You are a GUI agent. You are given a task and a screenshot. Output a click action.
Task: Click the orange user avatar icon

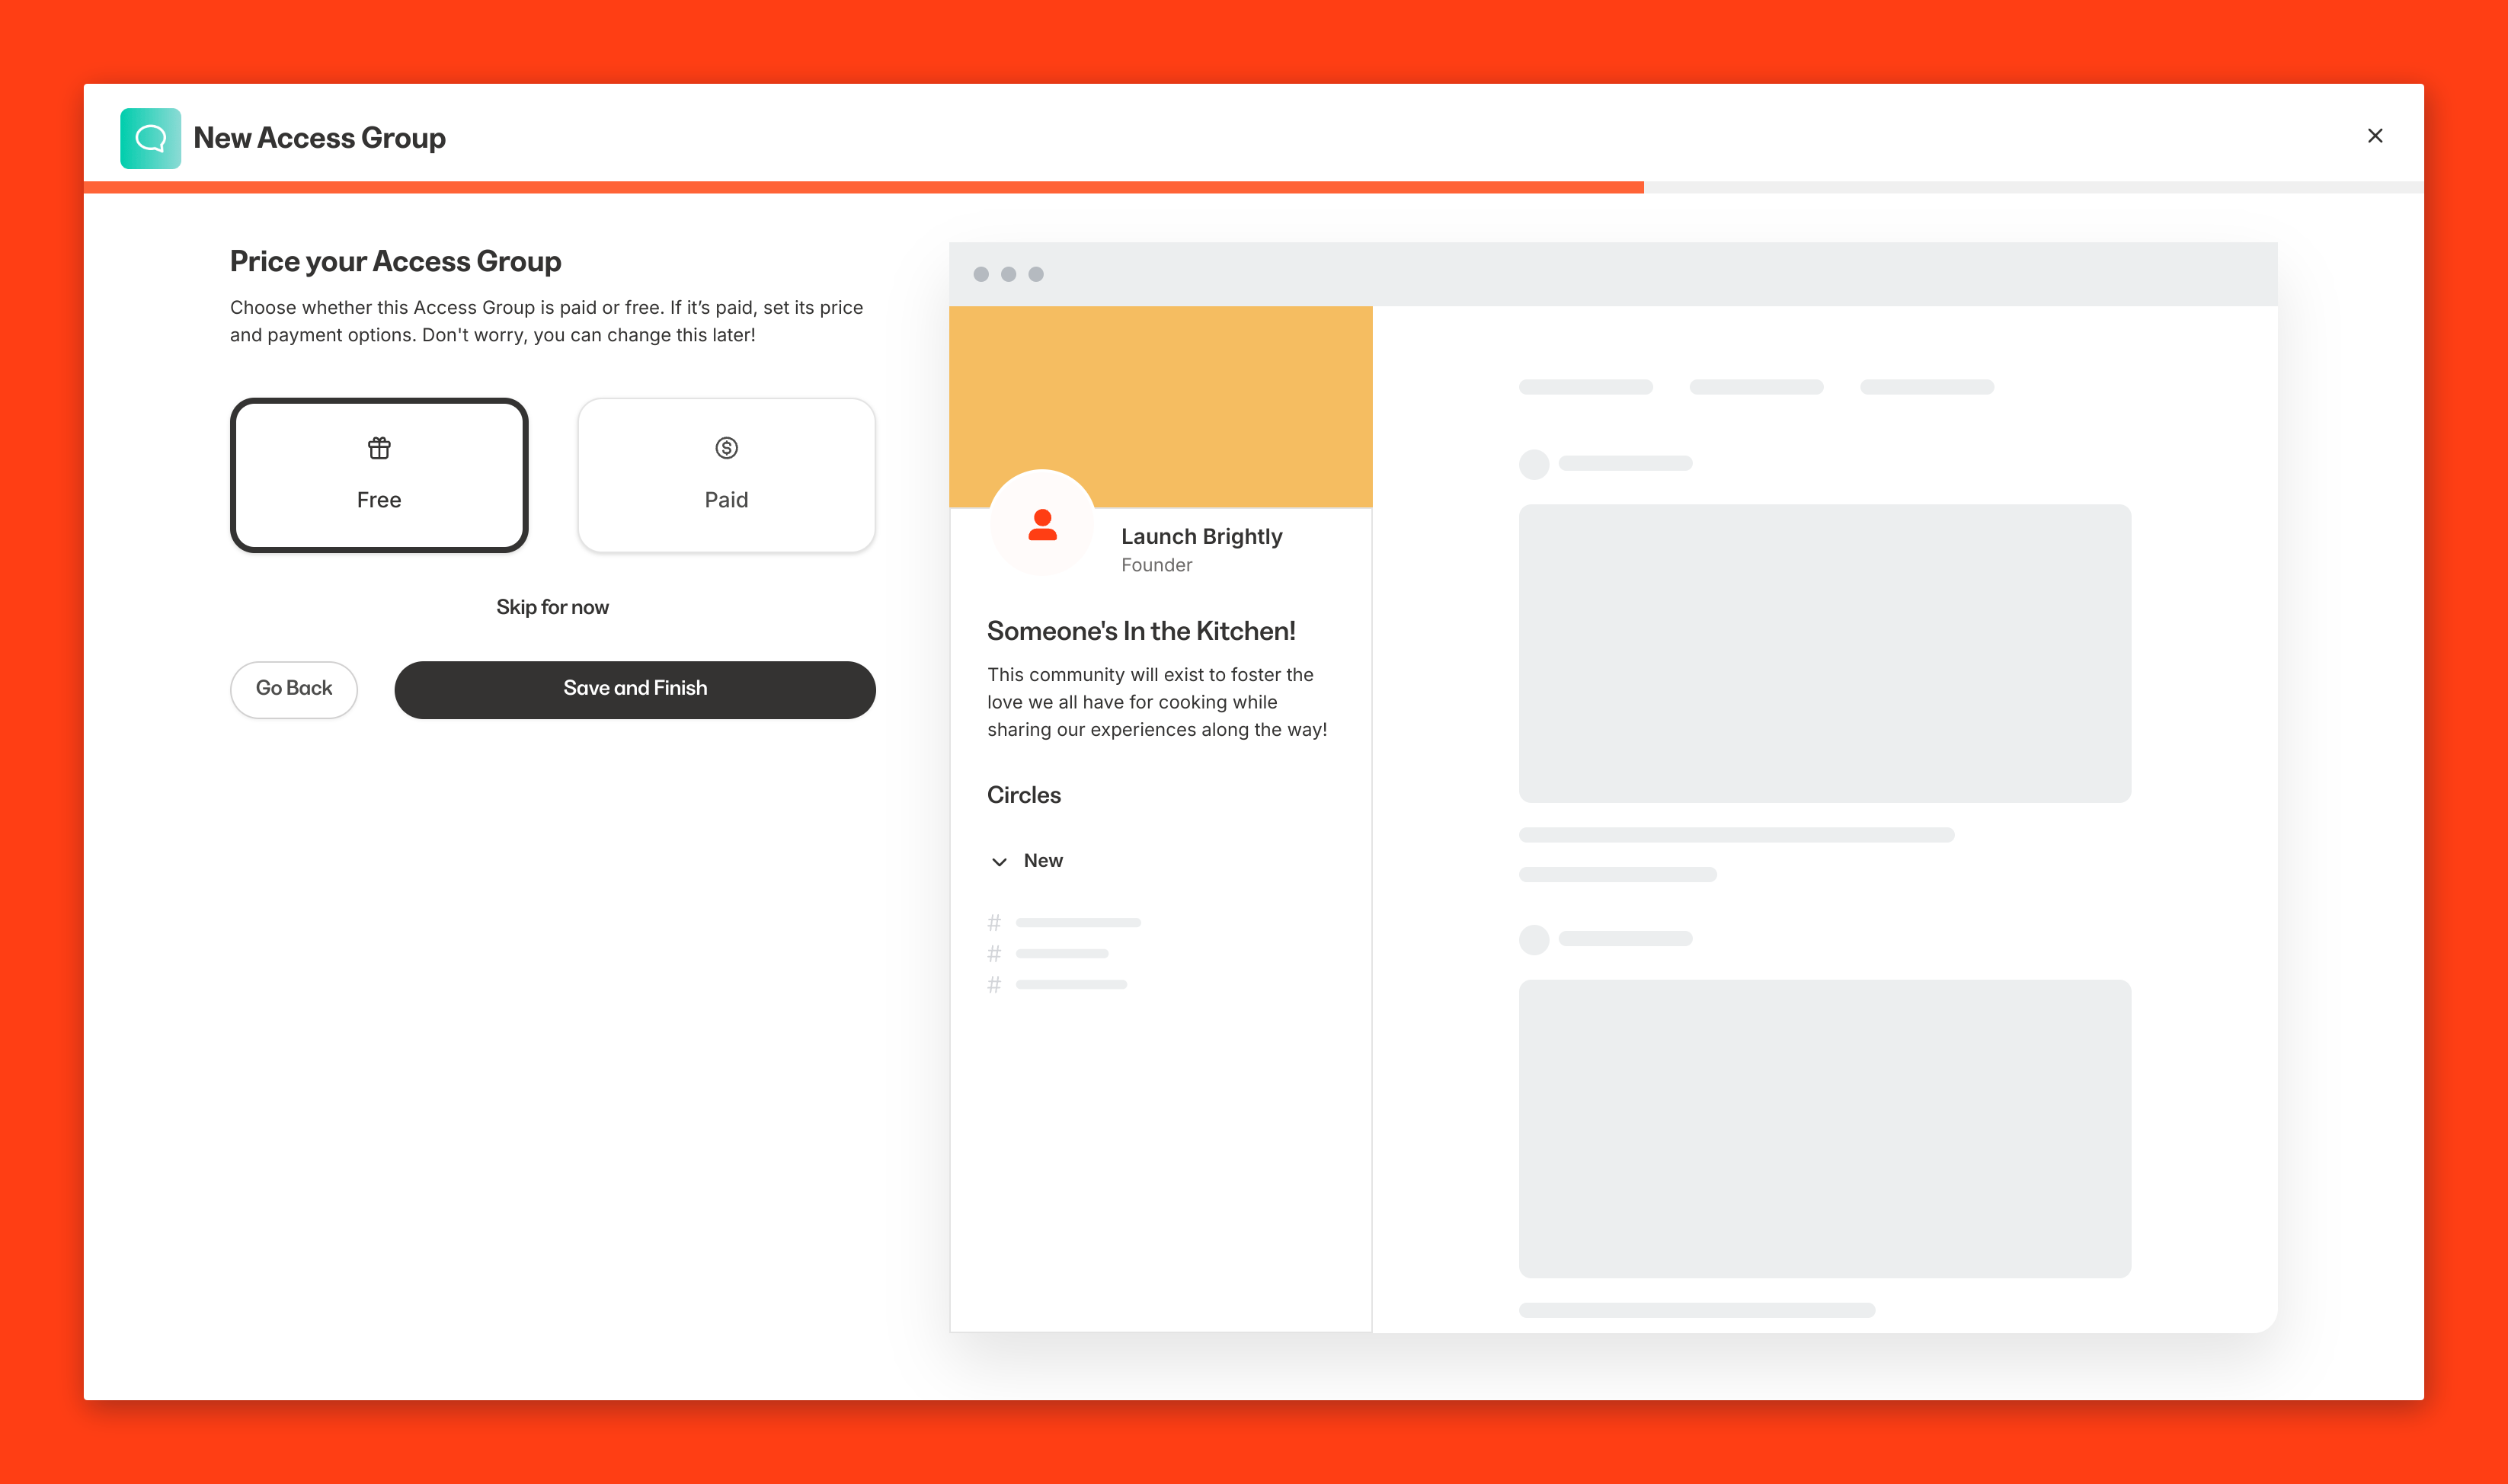click(1042, 524)
